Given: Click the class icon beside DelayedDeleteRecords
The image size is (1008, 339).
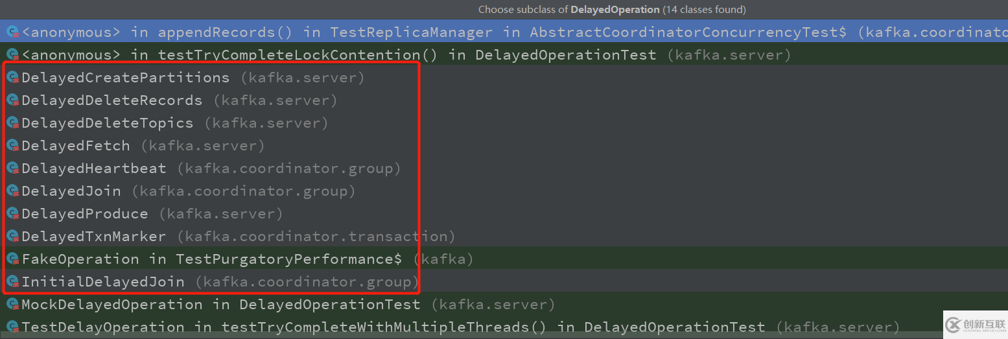Looking at the screenshot, I should pyautogui.click(x=13, y=100).
